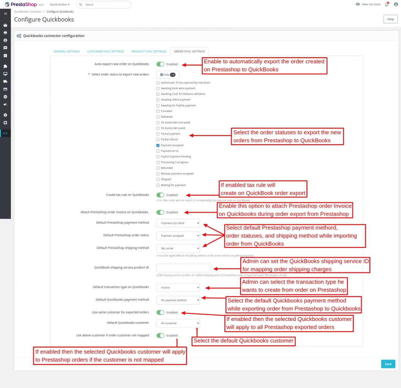Open Catalog via store sidebar icon

coord(5,33)
